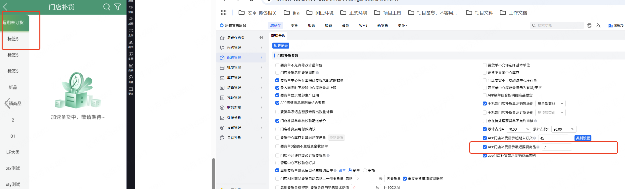Click emulator screenshot (截图) scissors icon
This screenshot has width=625, height=189.
coord(131,42)
